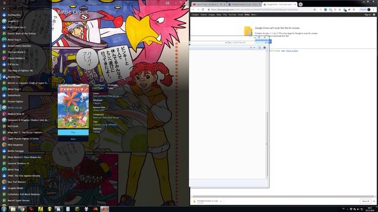Viewport: 378px width, 212px height.
Task: Open Chrome three-dot menu
Action: (374, 9)
